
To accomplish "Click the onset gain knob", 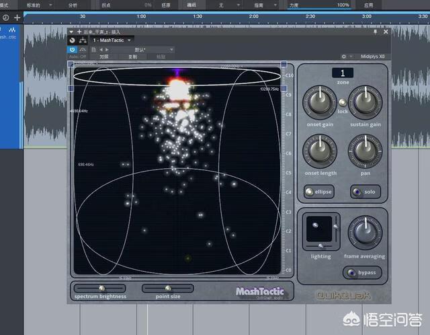I will click(320, 102).
